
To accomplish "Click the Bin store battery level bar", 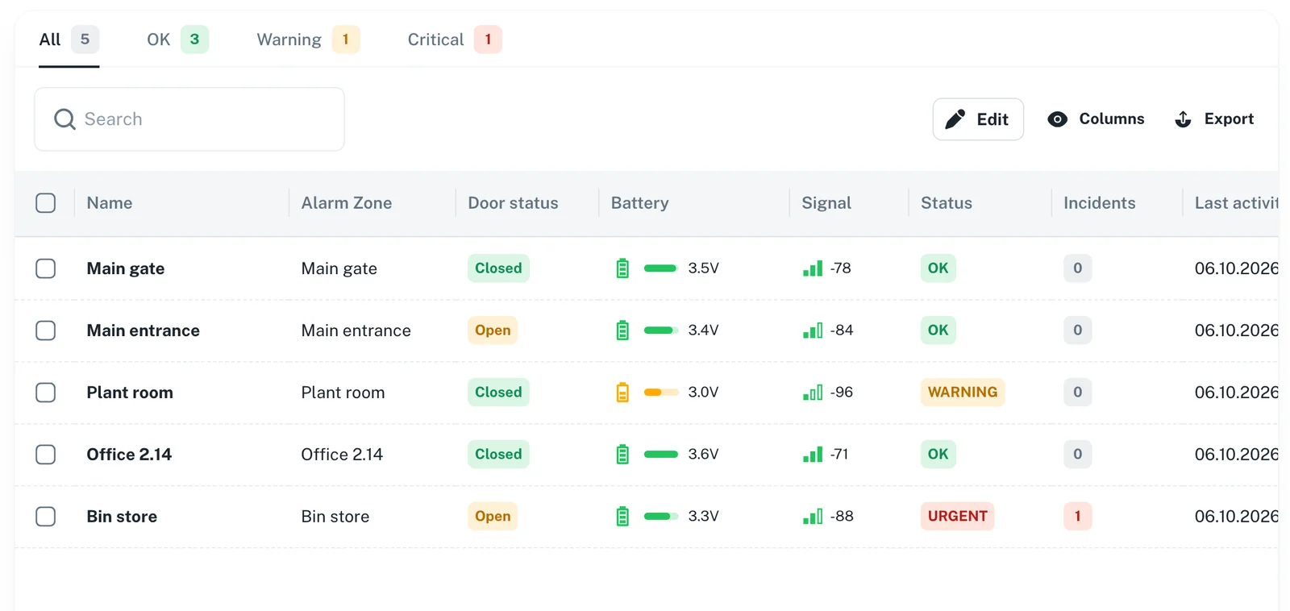I will click(660, 517).
